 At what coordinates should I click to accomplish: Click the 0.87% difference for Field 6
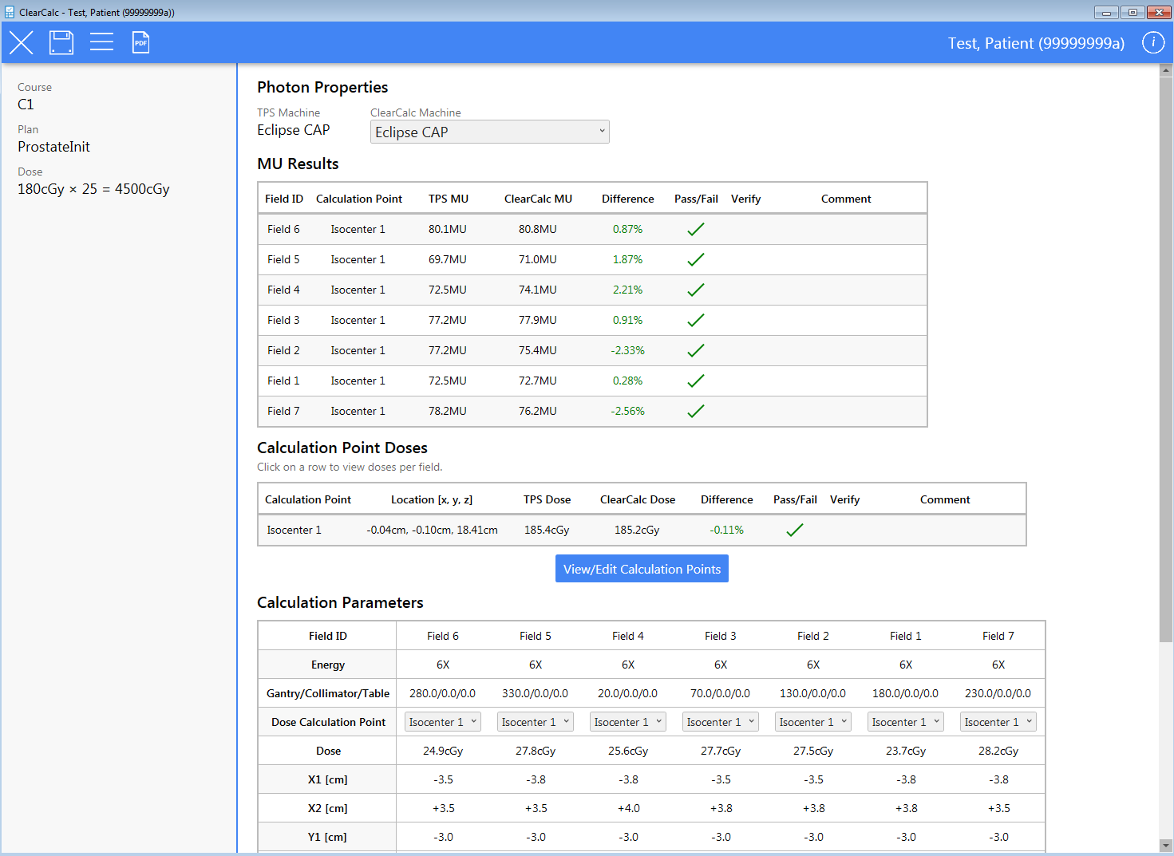(627, 229)
